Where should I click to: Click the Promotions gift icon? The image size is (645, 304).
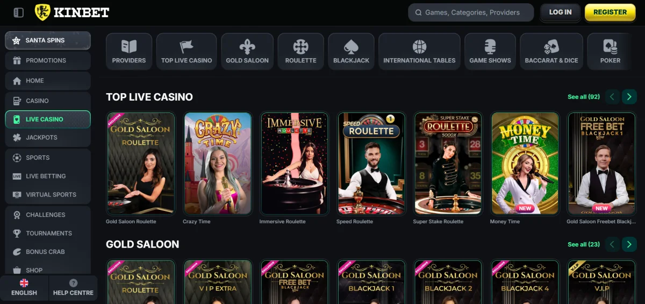click(17, 60)
